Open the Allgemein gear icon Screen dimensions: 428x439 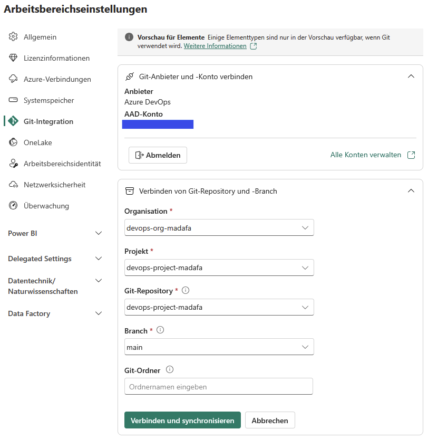13,37
